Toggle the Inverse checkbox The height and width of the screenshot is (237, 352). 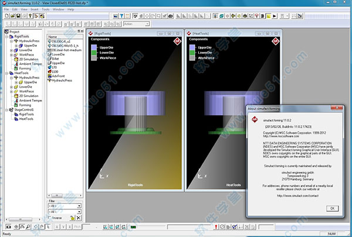point(50,218)
